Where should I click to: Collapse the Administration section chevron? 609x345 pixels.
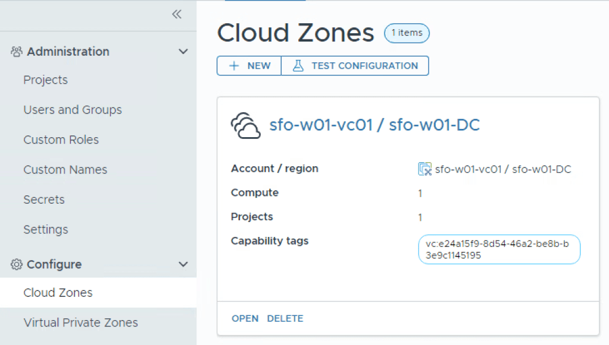pyautogui.click(x=183, y=52)
